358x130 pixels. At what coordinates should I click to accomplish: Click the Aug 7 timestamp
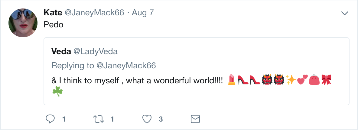143,13
